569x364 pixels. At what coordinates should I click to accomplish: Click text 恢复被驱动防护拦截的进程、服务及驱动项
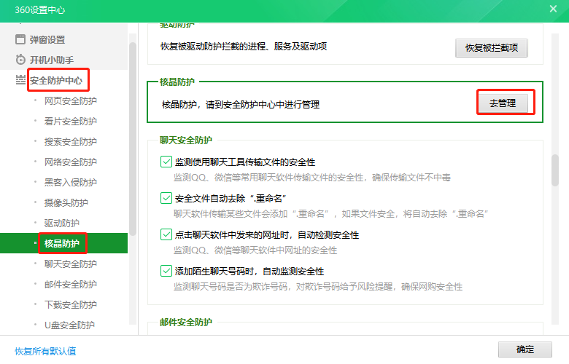click(244, 47)
